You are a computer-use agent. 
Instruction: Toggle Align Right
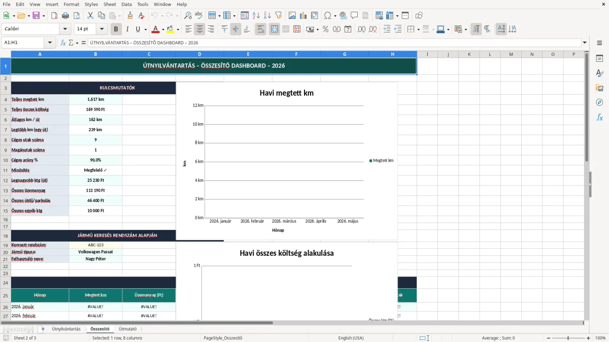(x=211, y=29)
